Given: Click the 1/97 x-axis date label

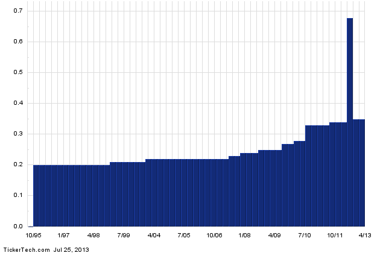Looking at the screenshot, I should (x=63, y=236).
